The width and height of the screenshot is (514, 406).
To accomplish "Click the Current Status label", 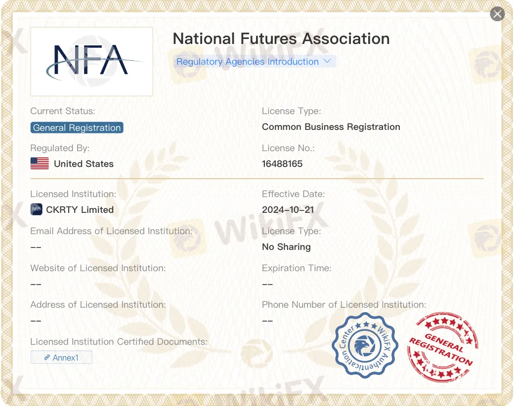I will (x=63, y=111).
